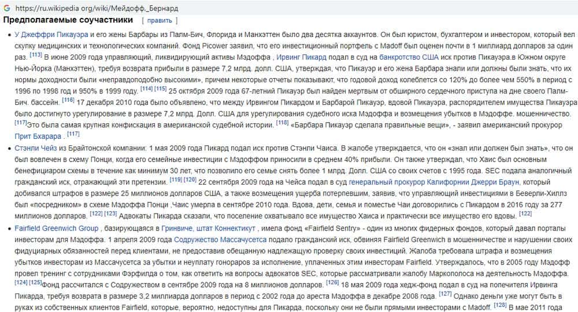Open the 'Стэнли Чейз' link

(36, 148)
